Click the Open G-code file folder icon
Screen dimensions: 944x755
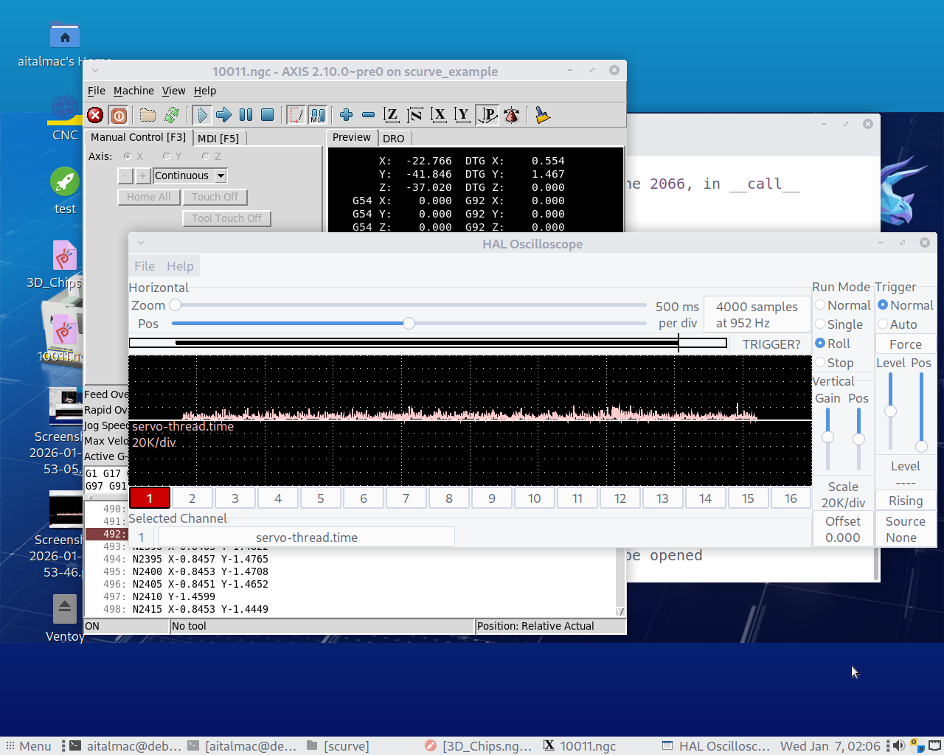click(148, 115)
